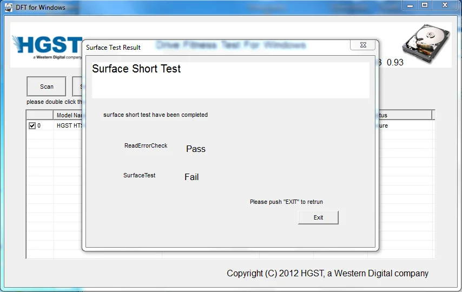Minimize the DFT for Windows window

click(410, 5)
